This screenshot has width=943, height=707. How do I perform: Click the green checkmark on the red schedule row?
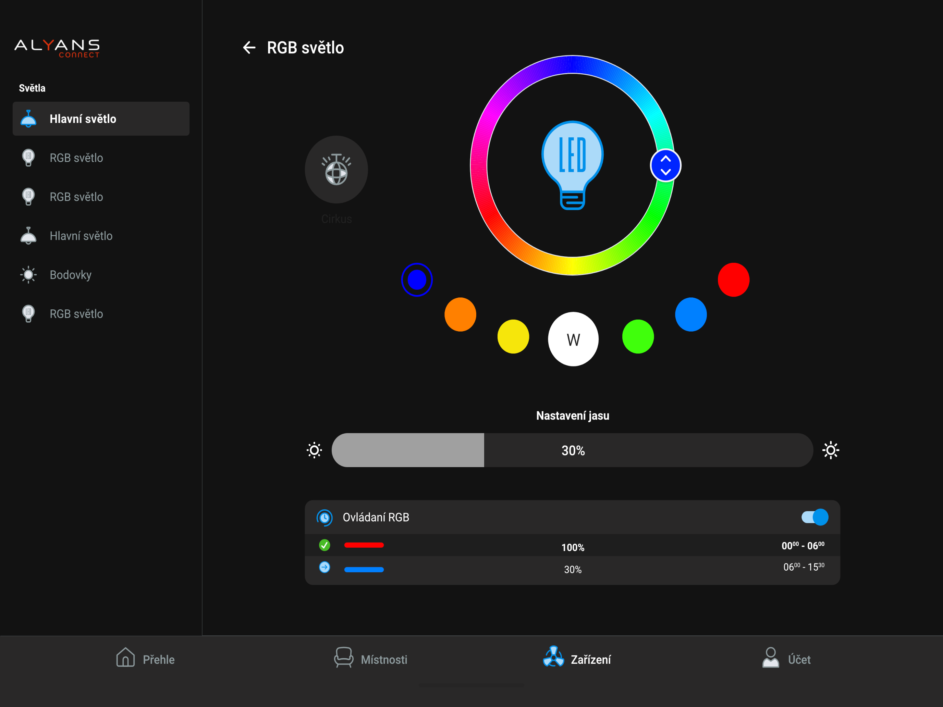pos(324,545)
